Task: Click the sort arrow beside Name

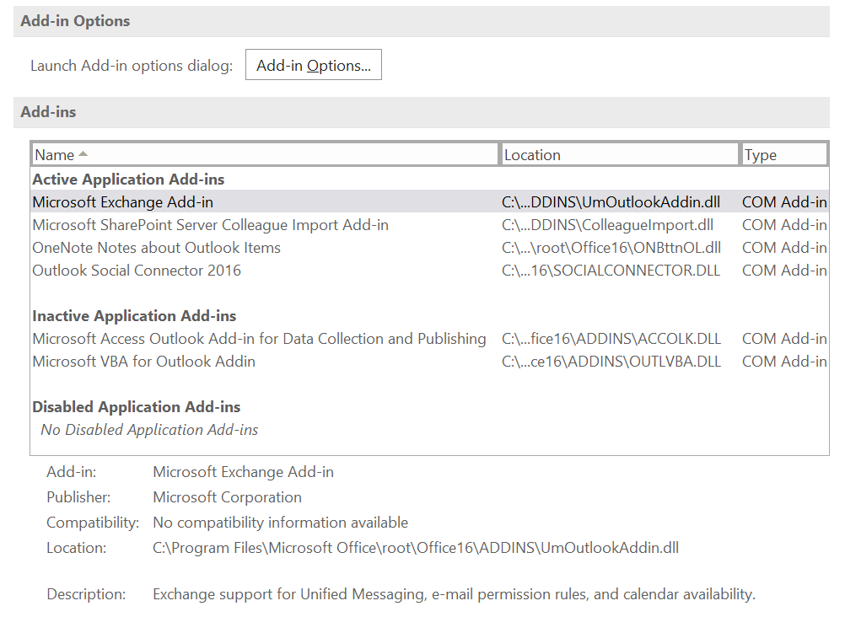Action: pyautogui.click(x=83, y=154)
